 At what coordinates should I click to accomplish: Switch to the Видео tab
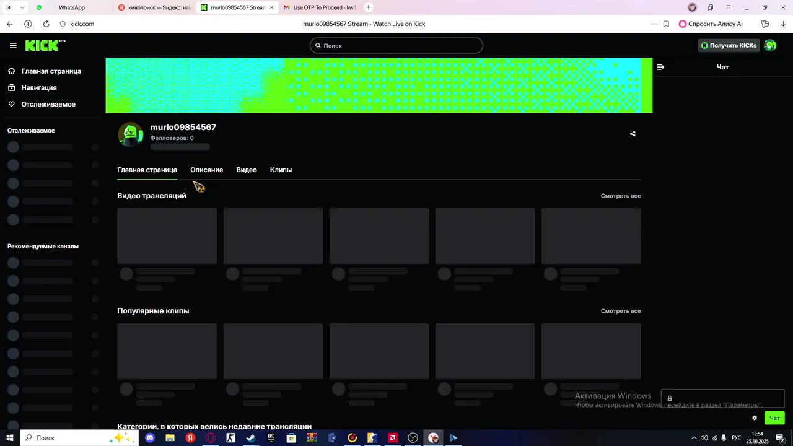tap(247, 170)
